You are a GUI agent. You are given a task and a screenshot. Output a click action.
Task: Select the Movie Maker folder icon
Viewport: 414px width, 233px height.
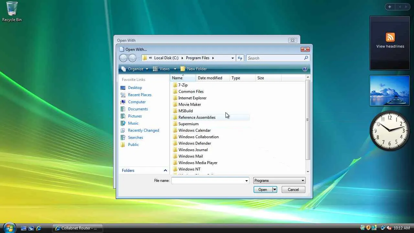click(x=175, y=105)
